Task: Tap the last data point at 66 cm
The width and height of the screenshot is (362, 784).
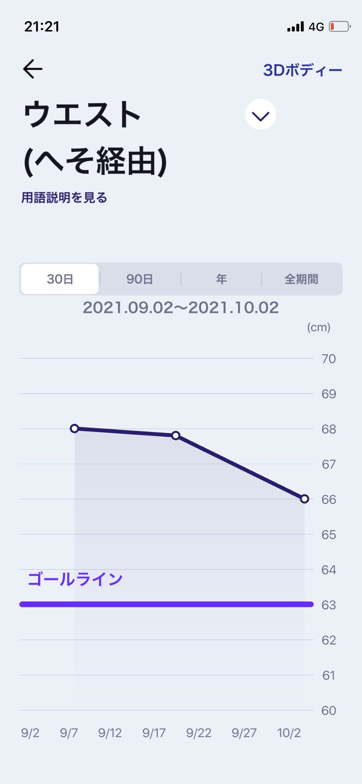Action: coord(304,499)
